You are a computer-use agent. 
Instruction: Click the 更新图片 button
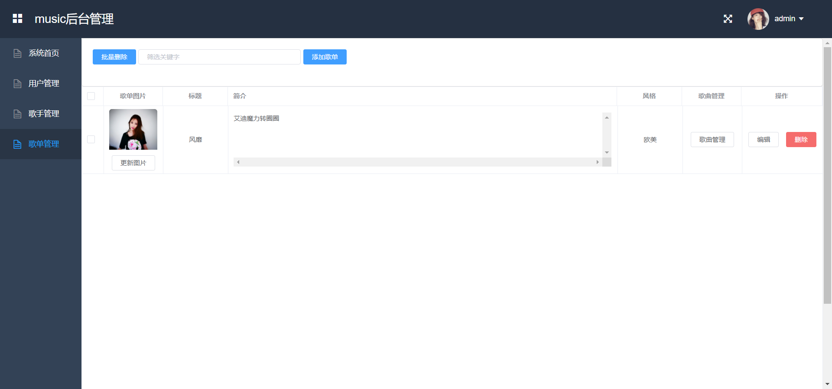133,163
